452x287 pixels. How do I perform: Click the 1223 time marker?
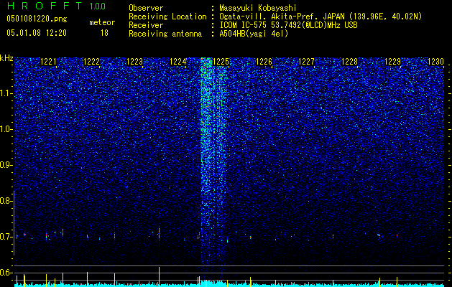[134, 62]
